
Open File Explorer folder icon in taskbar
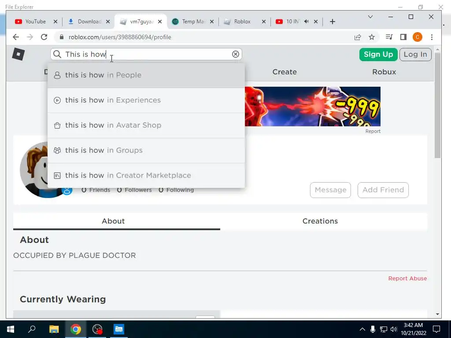point(54,329)
